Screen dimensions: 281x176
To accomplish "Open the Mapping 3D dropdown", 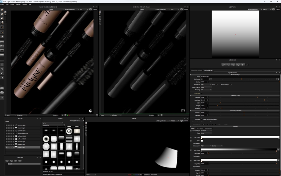I will 206,90.
